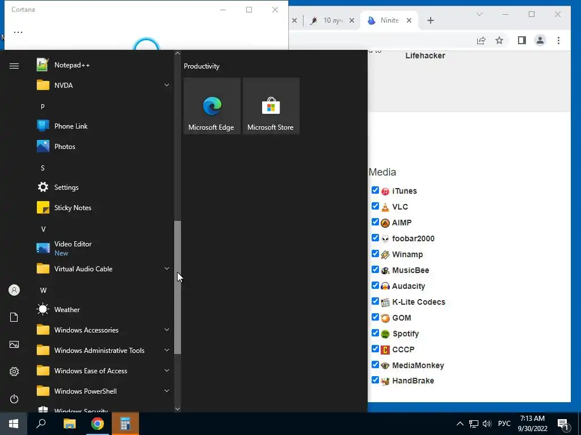
Task: Uncheck the HandBrake checkbox
Action: [x=376, y=380]
